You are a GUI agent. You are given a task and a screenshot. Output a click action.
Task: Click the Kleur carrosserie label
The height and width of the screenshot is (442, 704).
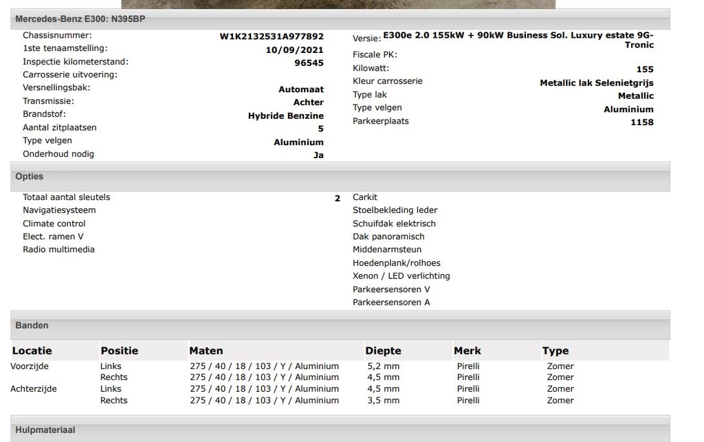coord(388,81)
